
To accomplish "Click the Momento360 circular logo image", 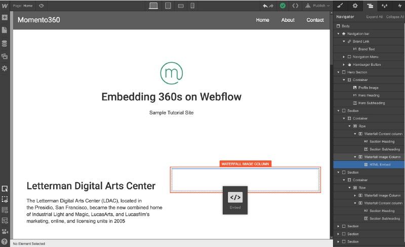I will (172, 73).
